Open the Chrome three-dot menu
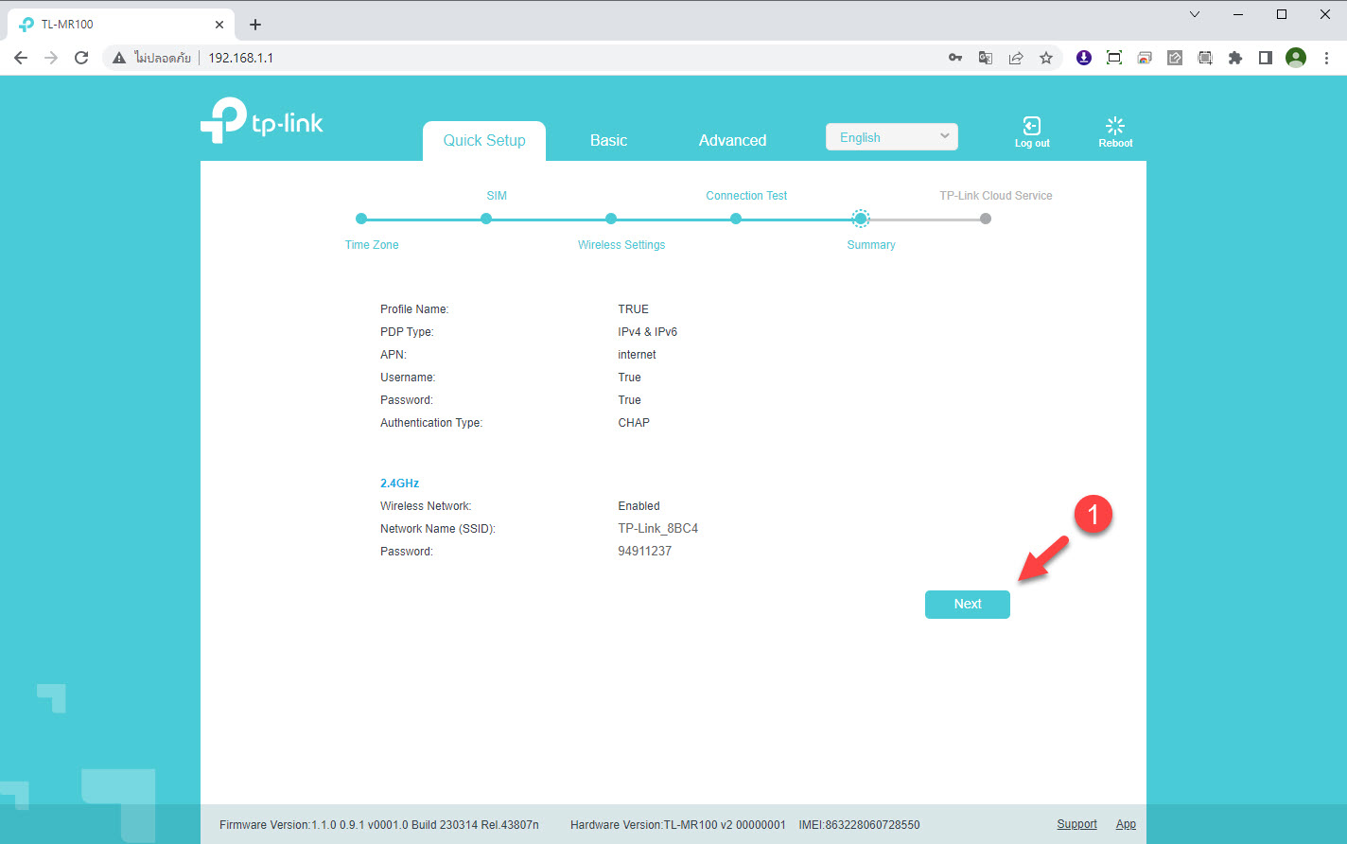 [1326, 58]
